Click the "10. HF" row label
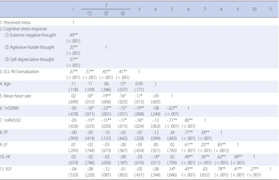 5,157
